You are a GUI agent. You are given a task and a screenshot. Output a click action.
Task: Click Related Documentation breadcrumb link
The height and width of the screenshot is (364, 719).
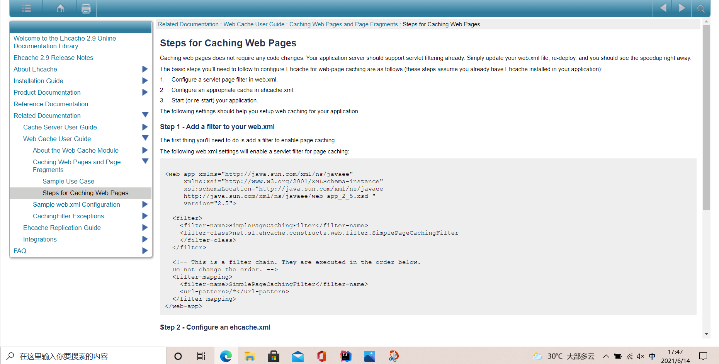(188, 24)
